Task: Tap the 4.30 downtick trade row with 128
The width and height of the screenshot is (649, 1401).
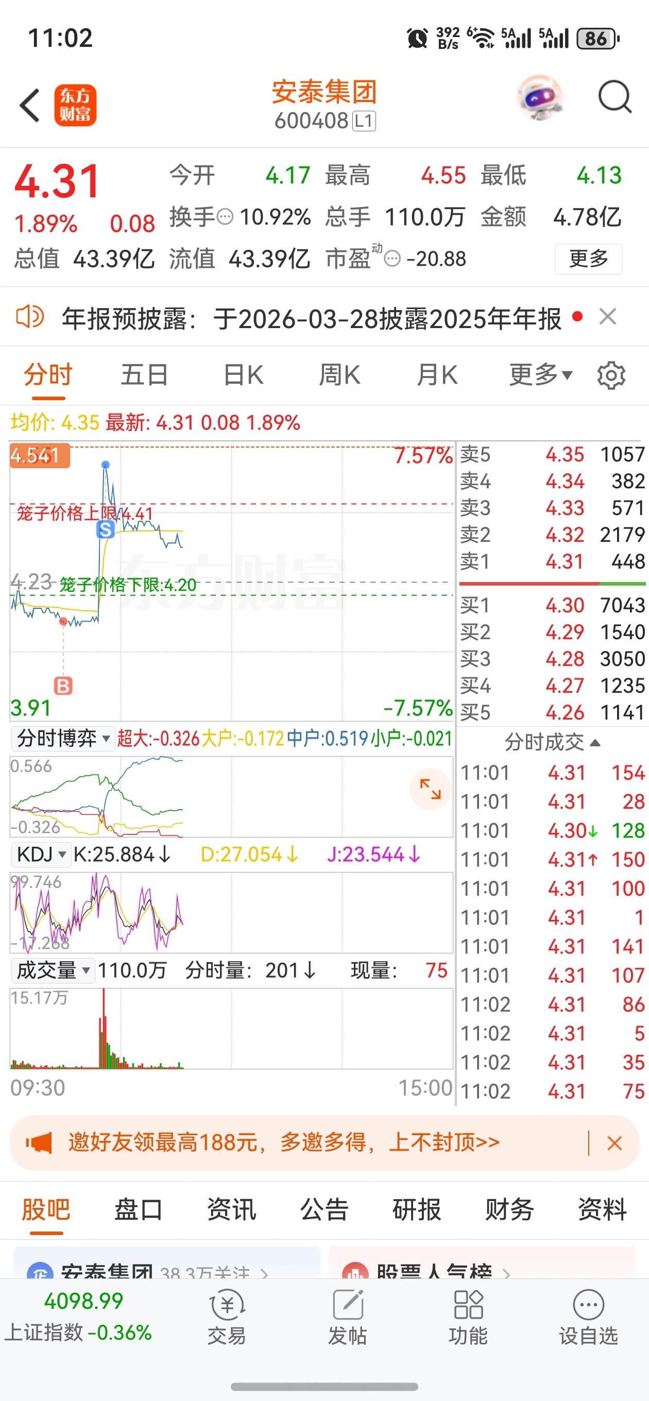Action: pos(552,830)
